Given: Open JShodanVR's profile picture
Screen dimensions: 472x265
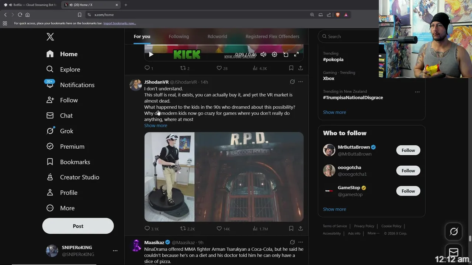Looking at the screenshot, I should pyautogui.click(x=136, y=85).
